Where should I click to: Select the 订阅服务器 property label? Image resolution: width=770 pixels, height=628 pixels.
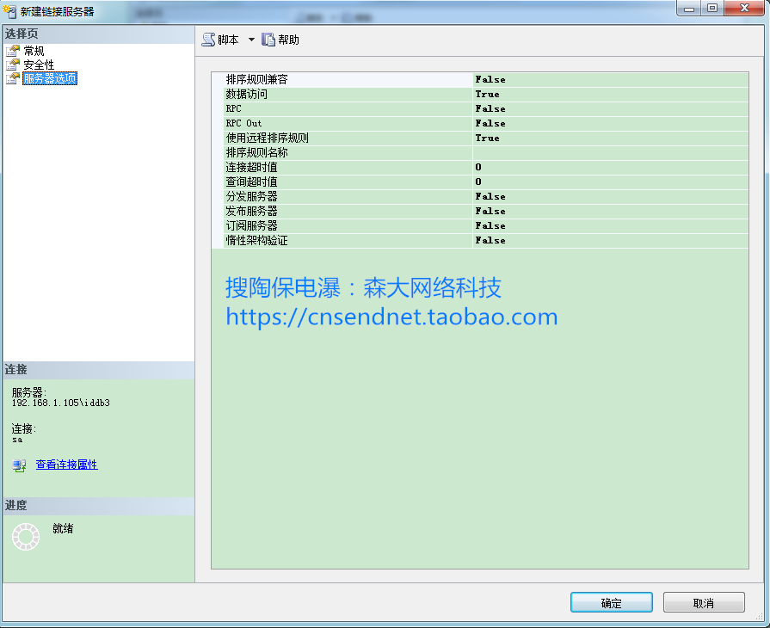[x=251, y=226]
